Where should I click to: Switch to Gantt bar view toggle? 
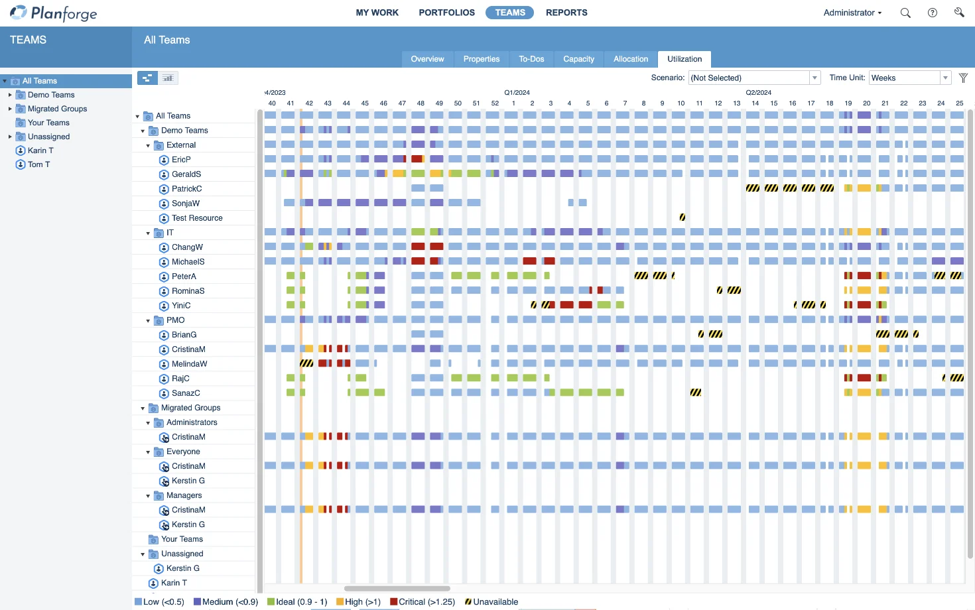point(147,78)
